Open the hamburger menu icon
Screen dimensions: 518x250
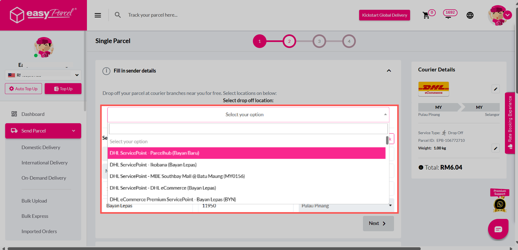(98, 15)
